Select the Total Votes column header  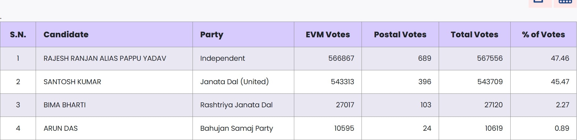tap(474, 35)
